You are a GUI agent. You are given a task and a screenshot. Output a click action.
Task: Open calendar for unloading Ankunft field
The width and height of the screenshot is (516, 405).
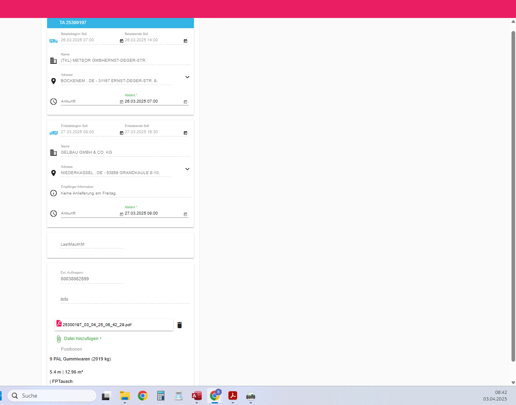[x=122, y=214]
